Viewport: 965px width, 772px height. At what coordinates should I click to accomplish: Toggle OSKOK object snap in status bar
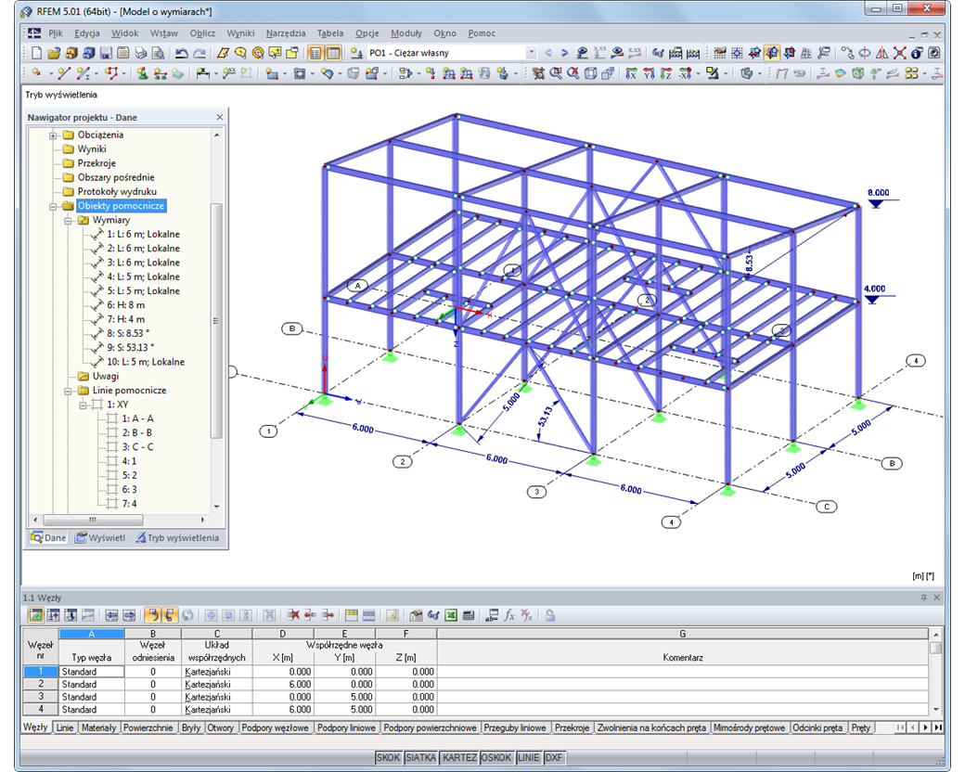click(496, 757)
